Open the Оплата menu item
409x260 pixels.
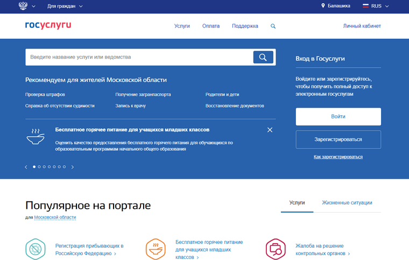(x=211, y=26)
